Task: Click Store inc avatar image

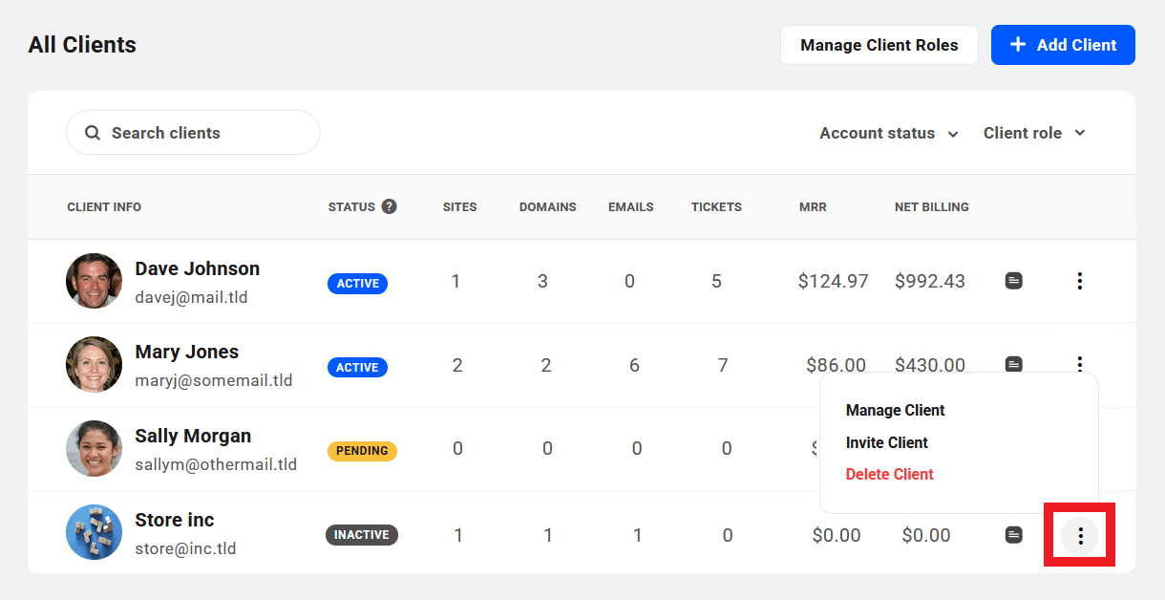Action: pos(94,532)
